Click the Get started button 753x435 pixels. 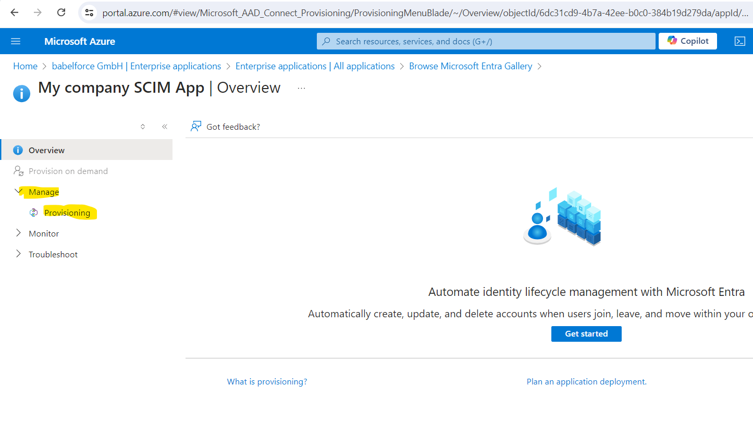point(586,334)
